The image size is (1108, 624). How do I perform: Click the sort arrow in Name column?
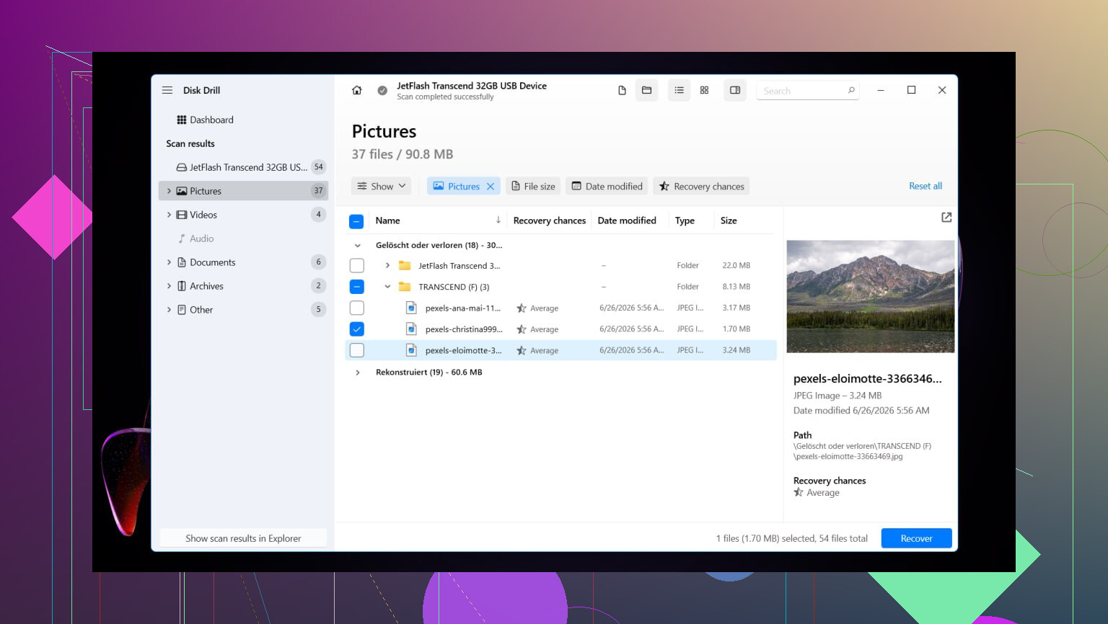pyautogui.click(x=498, y=220)
